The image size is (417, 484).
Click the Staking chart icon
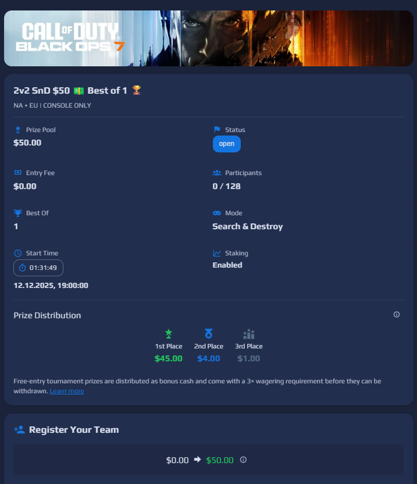click(x=217, y=253)
